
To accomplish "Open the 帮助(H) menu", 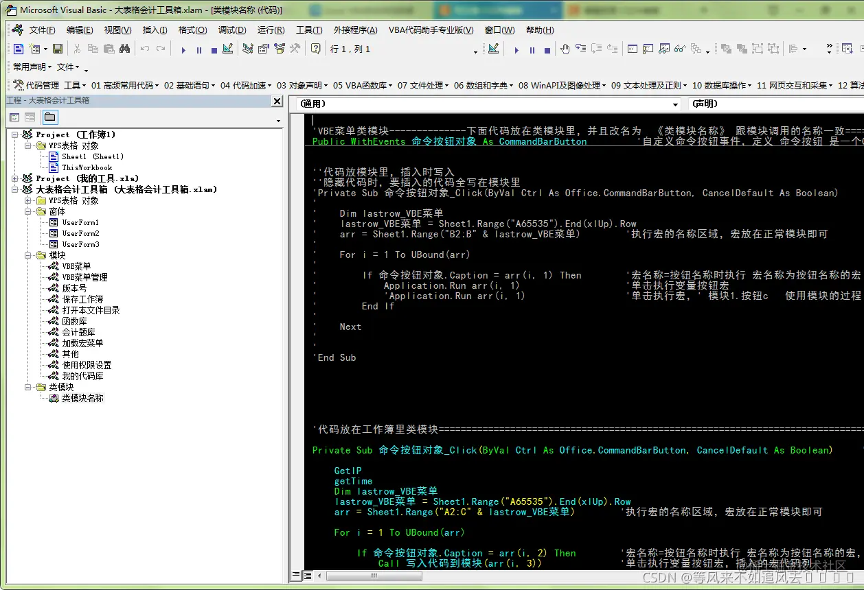I will point(539,30).
